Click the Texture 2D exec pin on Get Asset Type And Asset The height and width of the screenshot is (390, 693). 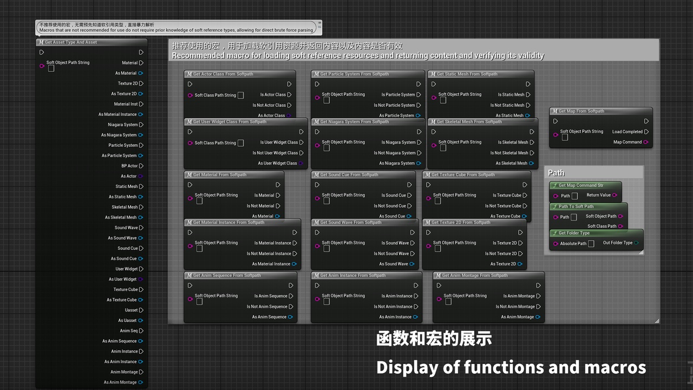pyautogui.click(x=141, y=83)
